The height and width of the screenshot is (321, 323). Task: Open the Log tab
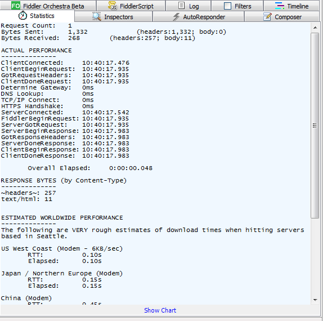[189, 6]
